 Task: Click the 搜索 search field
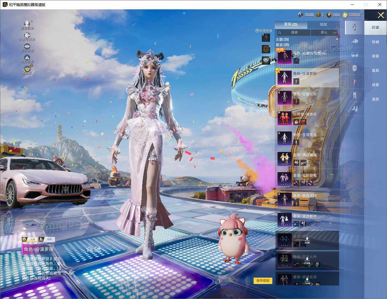pyautogui.click(x=293, y=33)
